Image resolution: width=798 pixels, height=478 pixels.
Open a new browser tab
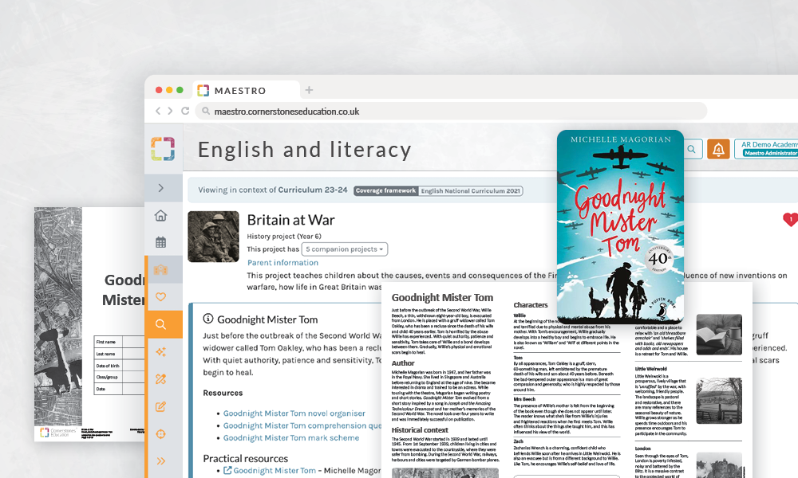310,91
